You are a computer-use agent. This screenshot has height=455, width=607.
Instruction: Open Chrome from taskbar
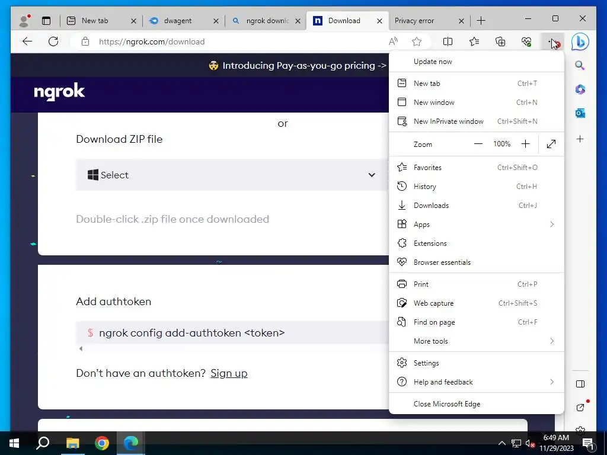click(x=102, y=443)
